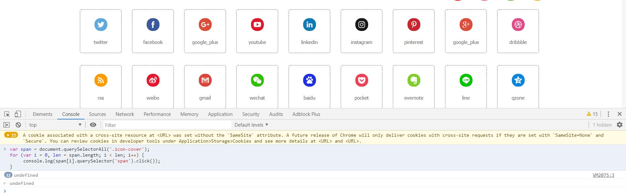Click the 1 hidden messages label
The width and height of the screenshot is (626, 194).
(602, 125)
